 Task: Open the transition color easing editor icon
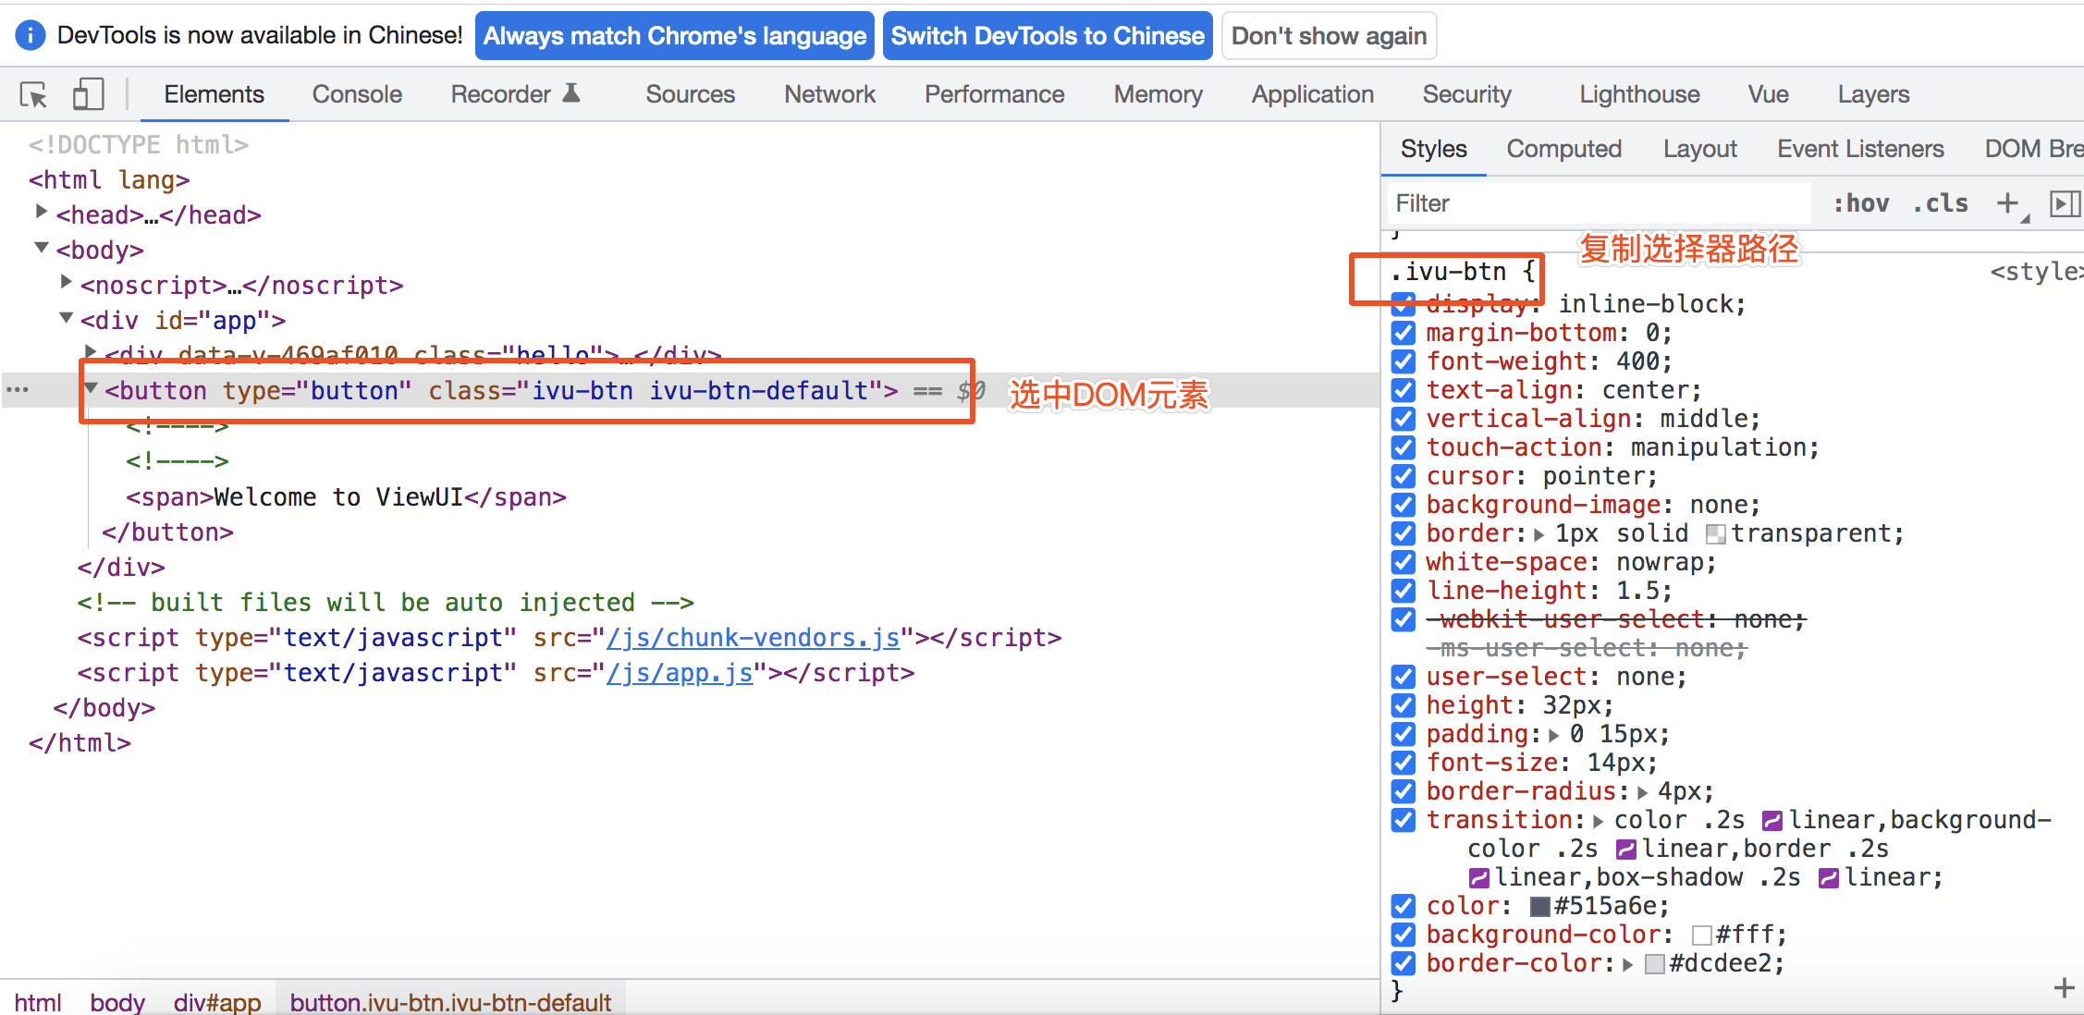(1771, 821)
